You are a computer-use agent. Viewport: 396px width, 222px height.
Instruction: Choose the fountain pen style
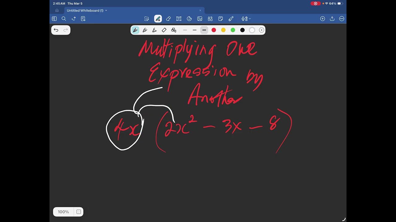point(135,30)
